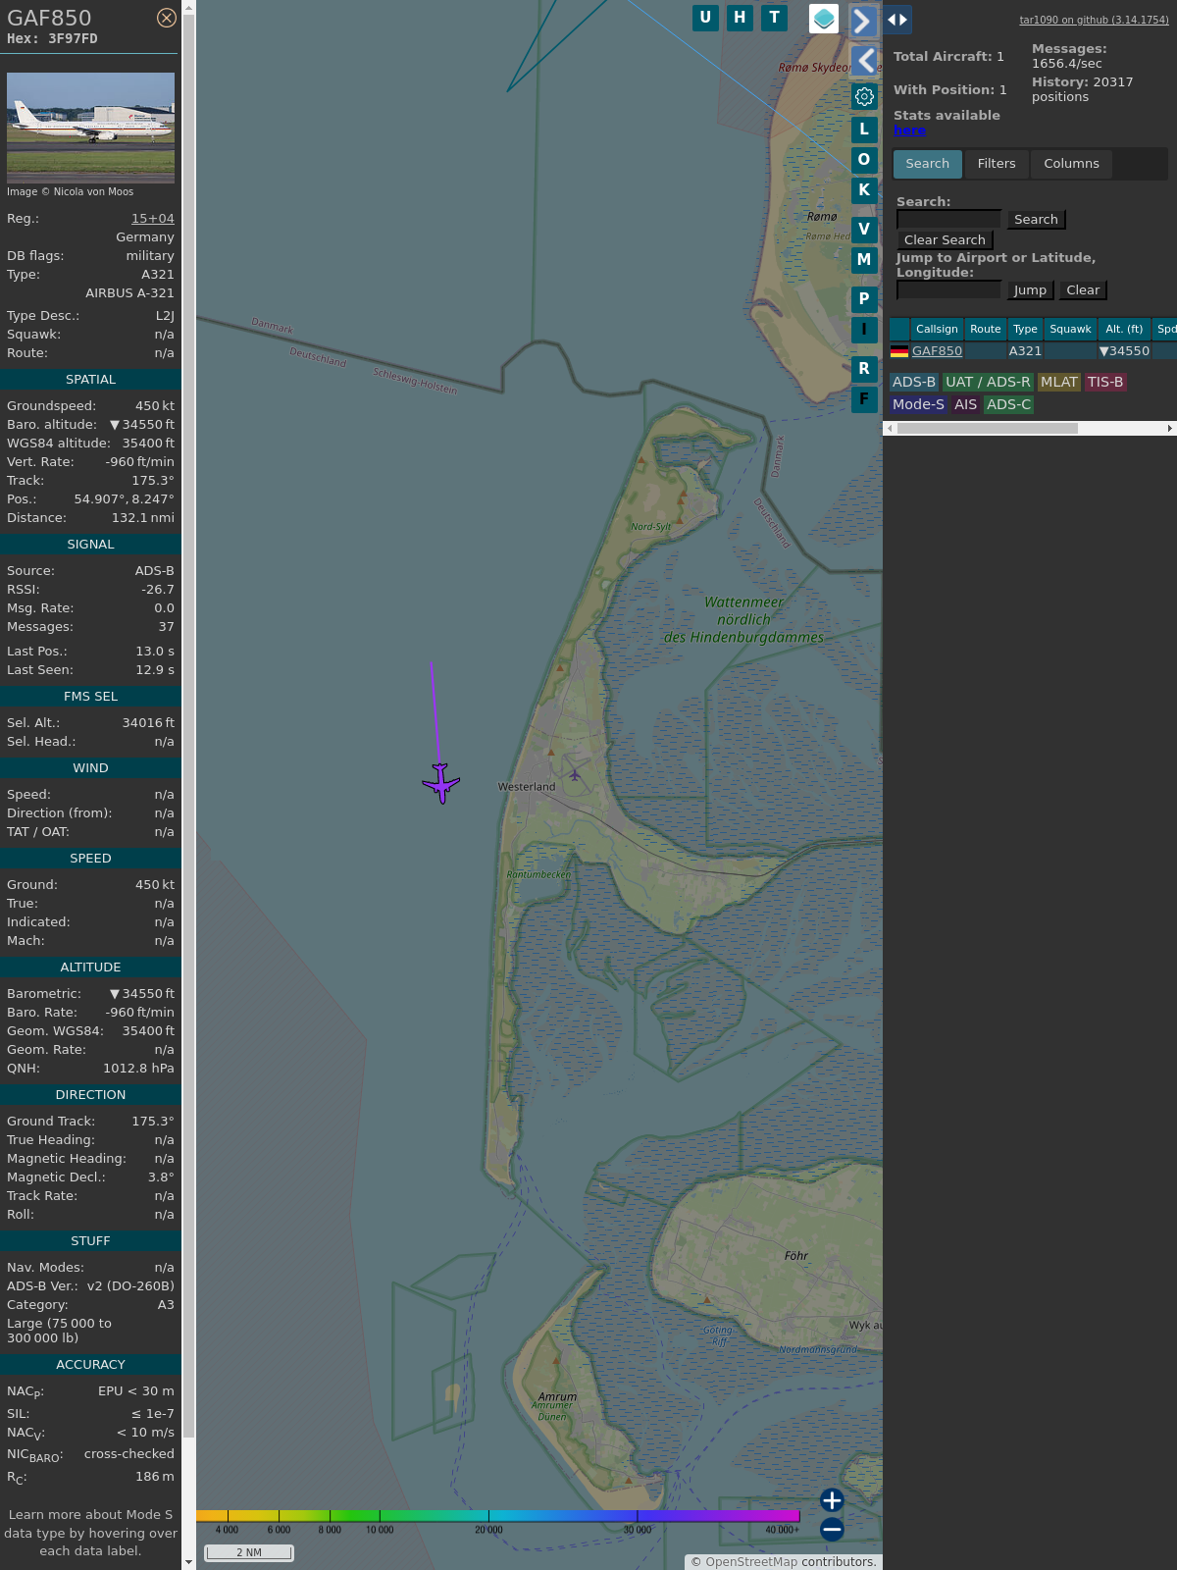Viewport: 1177px width, 1570px height.
Task: Click the table horizontal scrollbar
Action: 988,429
